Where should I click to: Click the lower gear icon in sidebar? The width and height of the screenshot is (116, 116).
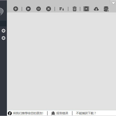(x=4, y=38)
